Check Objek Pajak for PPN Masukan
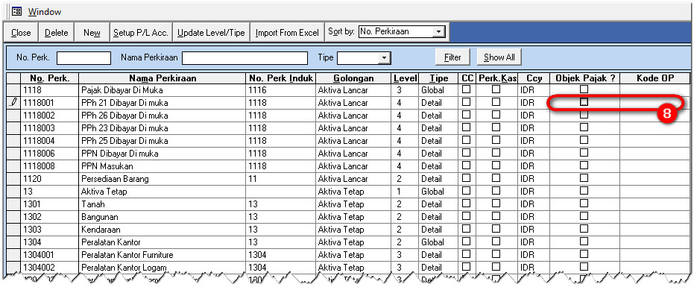The height and width of the screenshot is (290, 694). click(584, 166)
